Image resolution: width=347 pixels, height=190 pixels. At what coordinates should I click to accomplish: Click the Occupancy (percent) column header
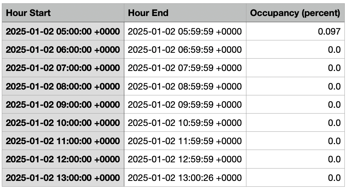tap(295, 13)
